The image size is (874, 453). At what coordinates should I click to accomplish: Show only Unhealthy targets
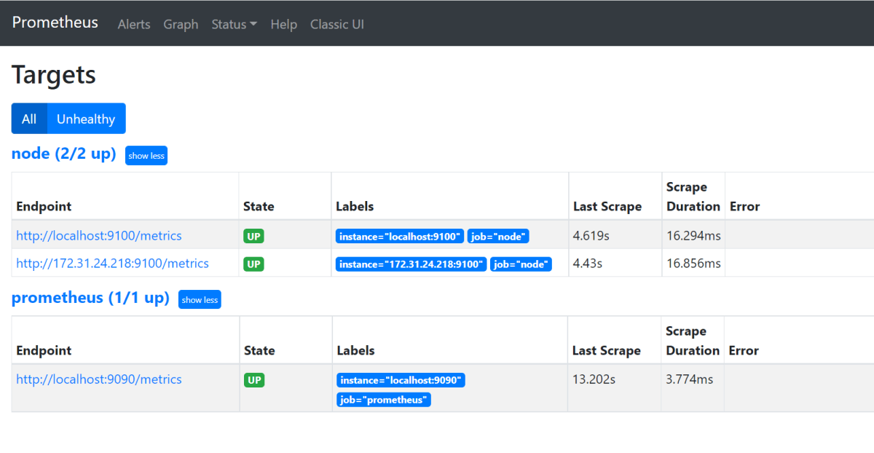pyautogui.click(x=86, y=119)
